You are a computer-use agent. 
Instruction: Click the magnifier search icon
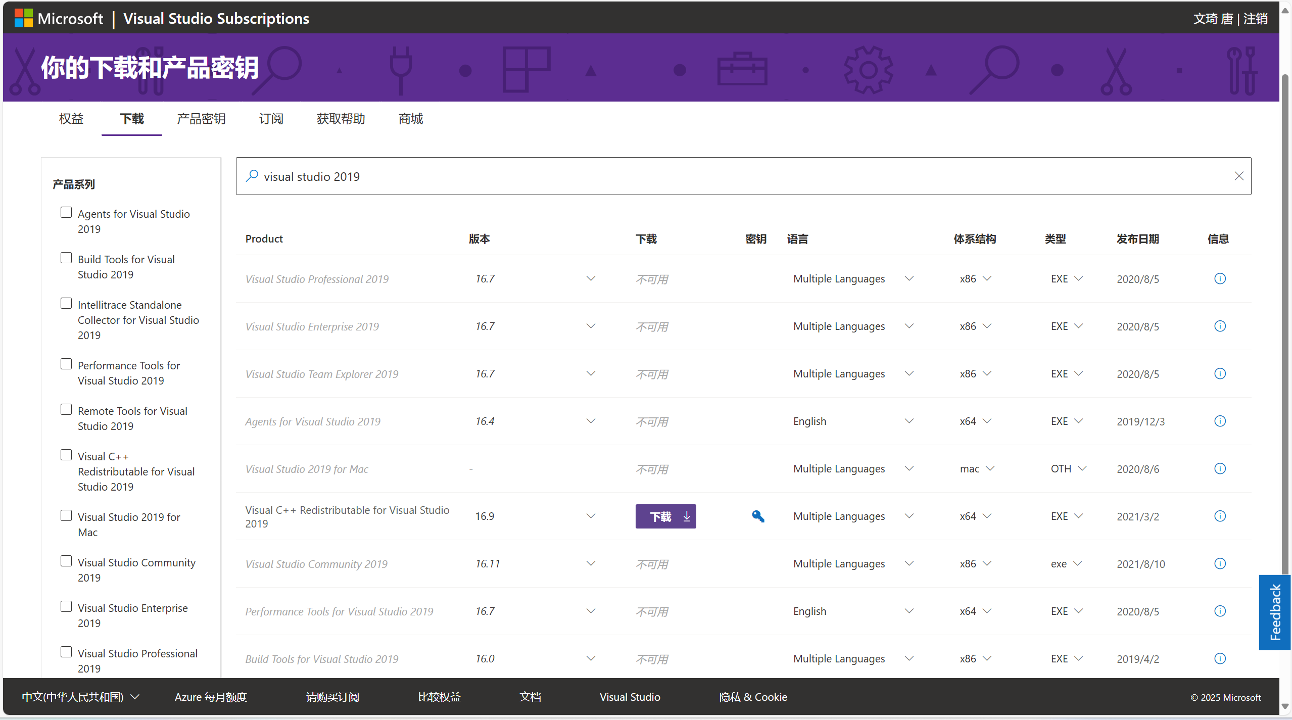(x=252, y=176)
